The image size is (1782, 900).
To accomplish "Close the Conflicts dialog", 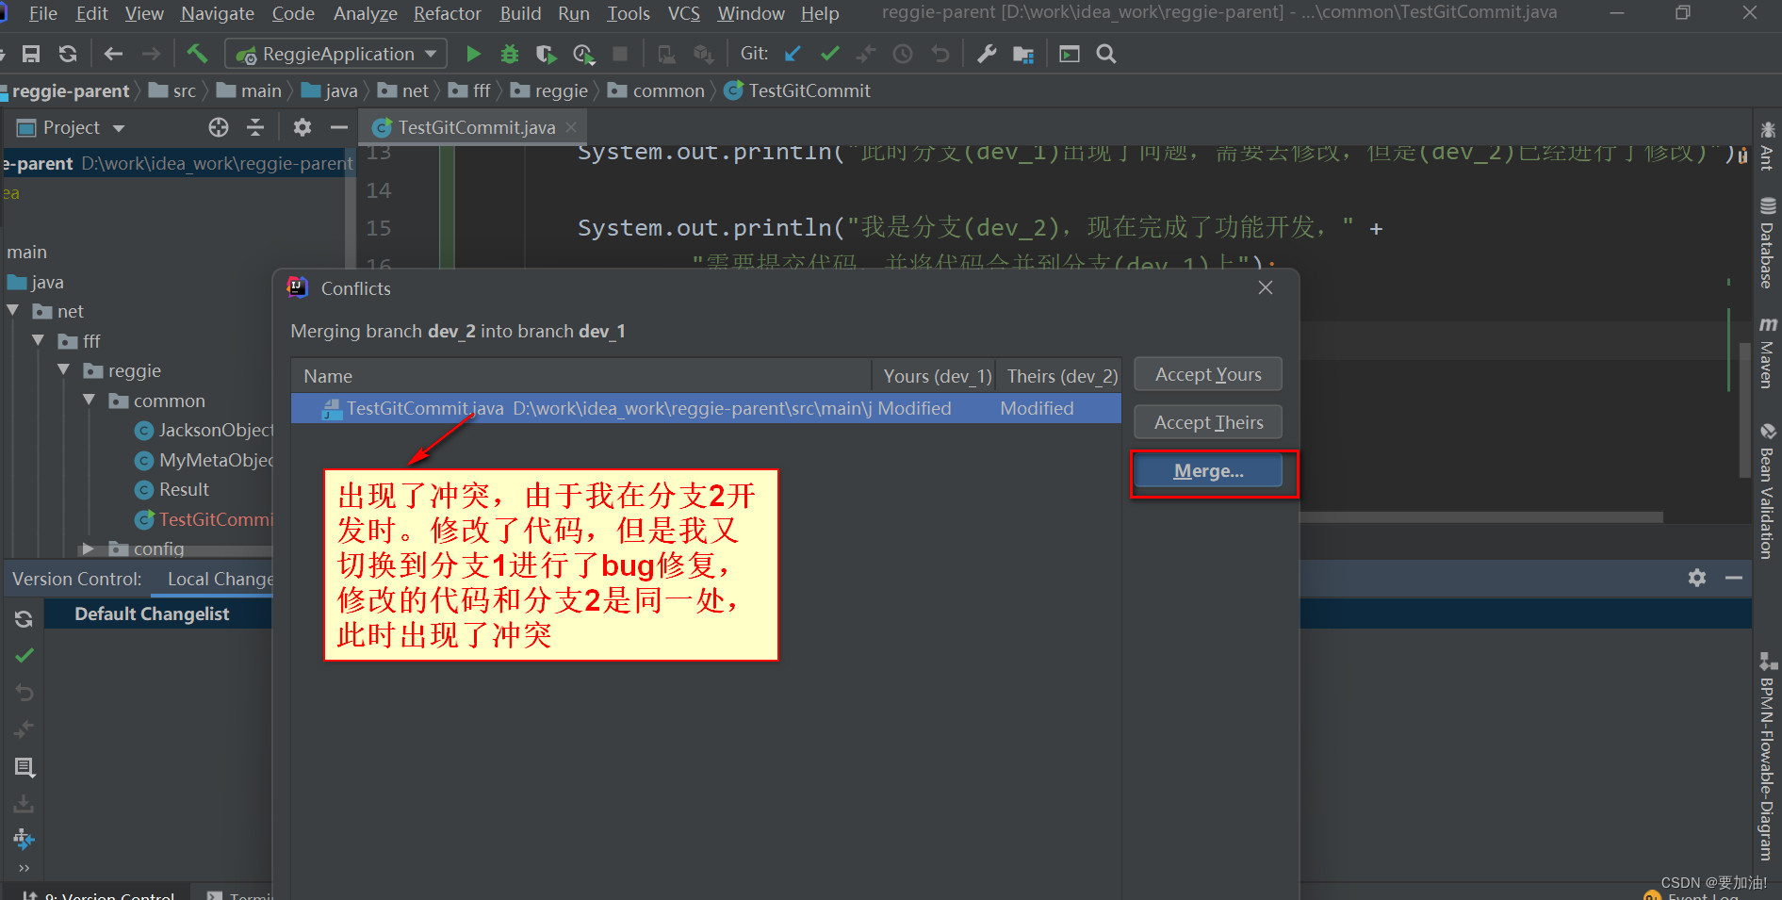I will [1266, 287].
